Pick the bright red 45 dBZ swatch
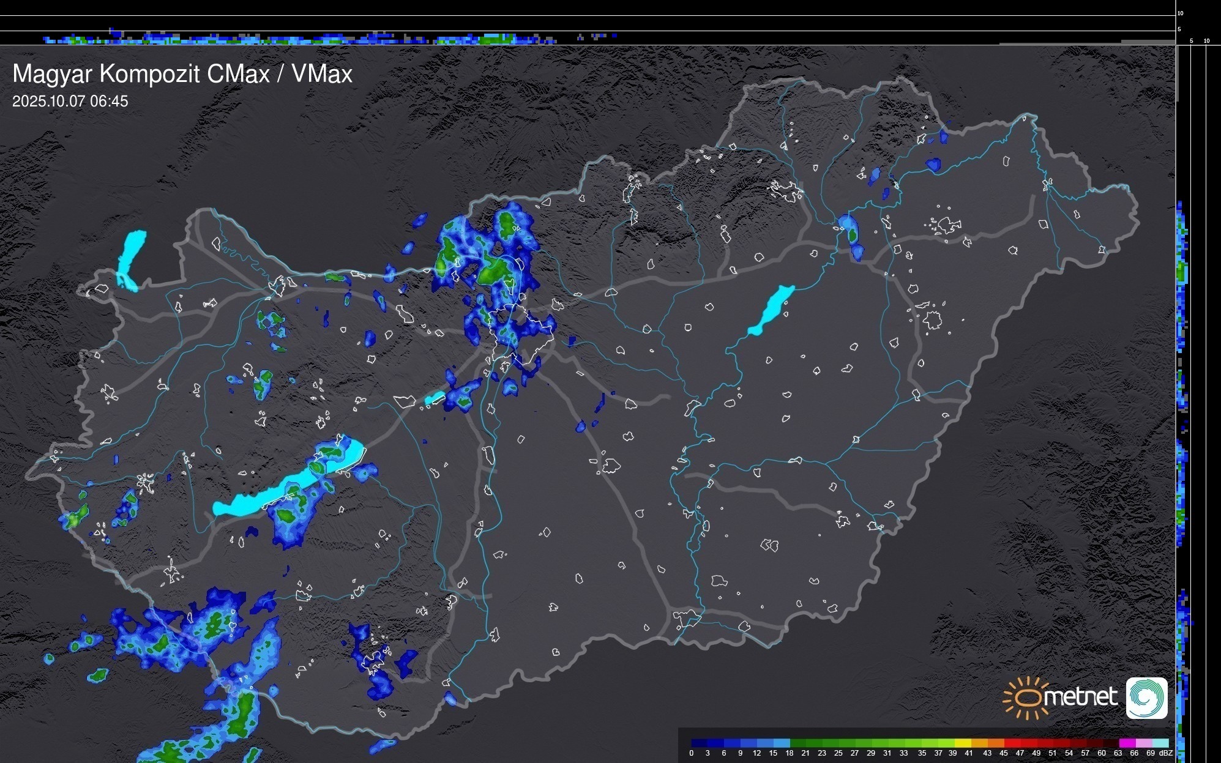The height and width of the screenshot is (763, 1221). pos(1013,743)
